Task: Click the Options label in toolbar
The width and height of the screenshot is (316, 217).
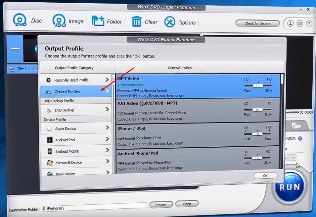Action: [x=187, y=22]
